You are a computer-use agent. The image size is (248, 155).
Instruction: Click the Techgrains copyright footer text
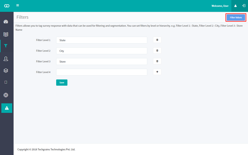point(46,149)
